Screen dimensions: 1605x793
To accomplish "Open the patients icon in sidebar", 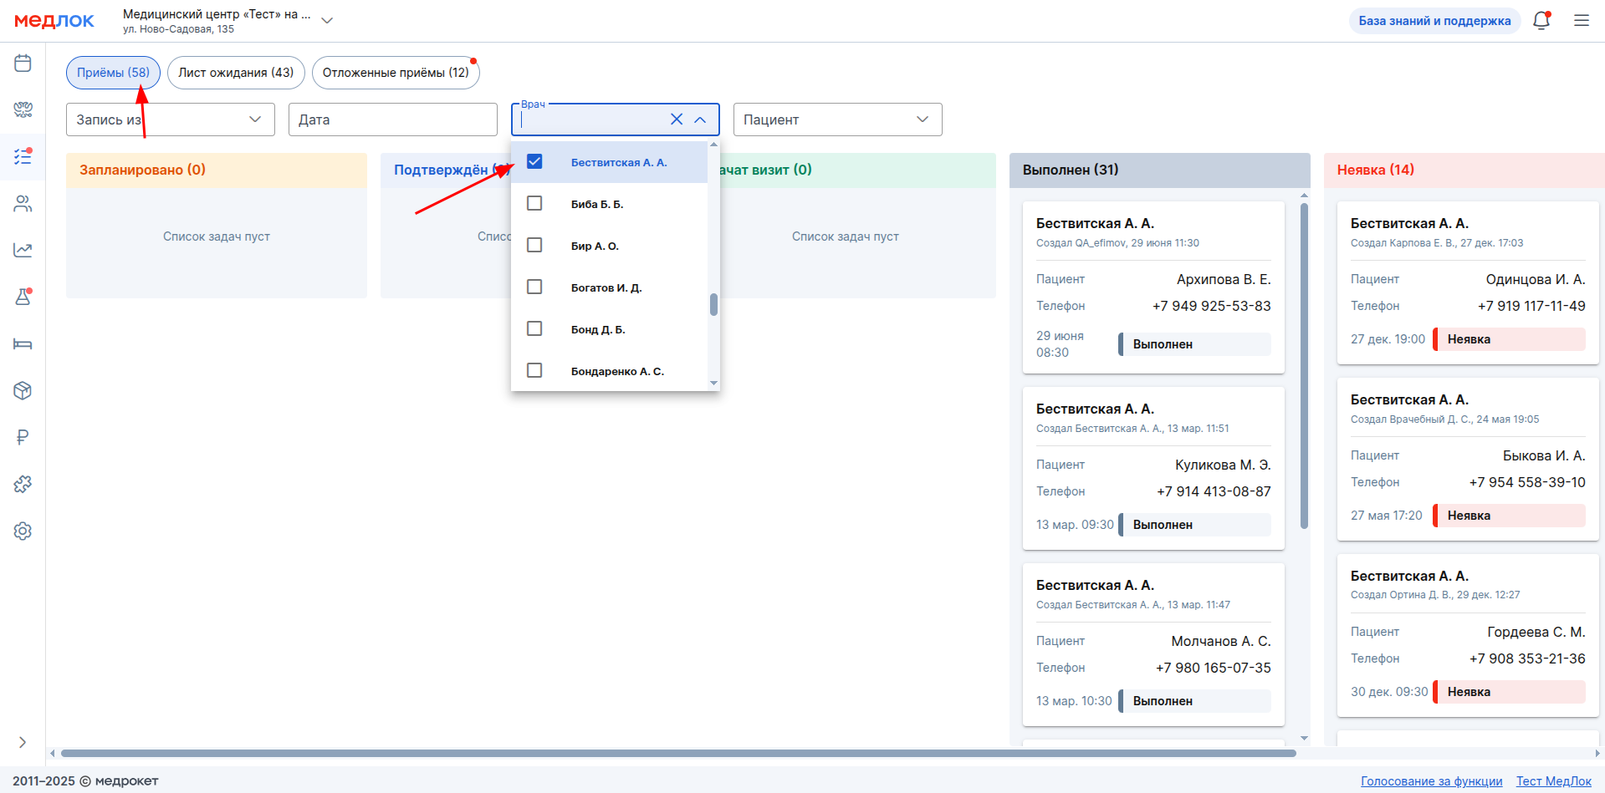I will click(x=23, y=204).
